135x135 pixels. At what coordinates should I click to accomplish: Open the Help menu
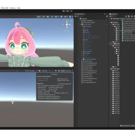pos(19,8)
